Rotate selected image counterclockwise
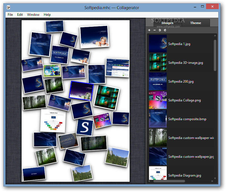 tap(160, 30)
